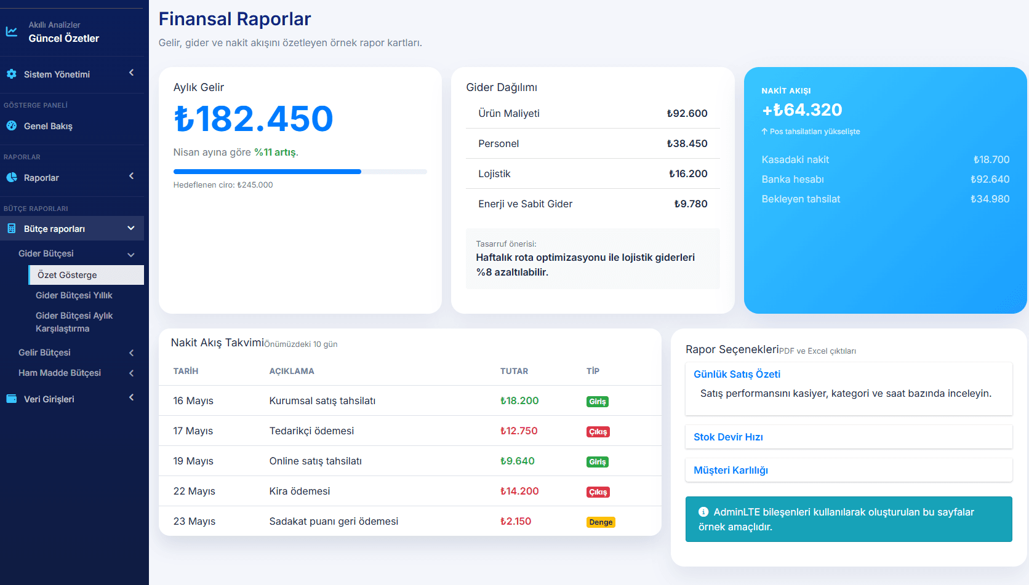Collapse the Gider Bütçesi submenu chevron

pos(131,254)
